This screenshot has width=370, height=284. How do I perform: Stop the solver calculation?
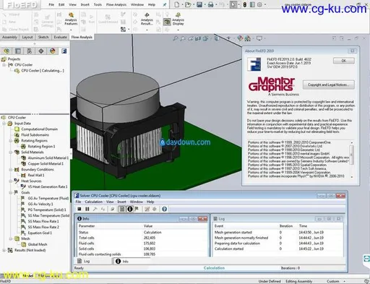(79, 209)
